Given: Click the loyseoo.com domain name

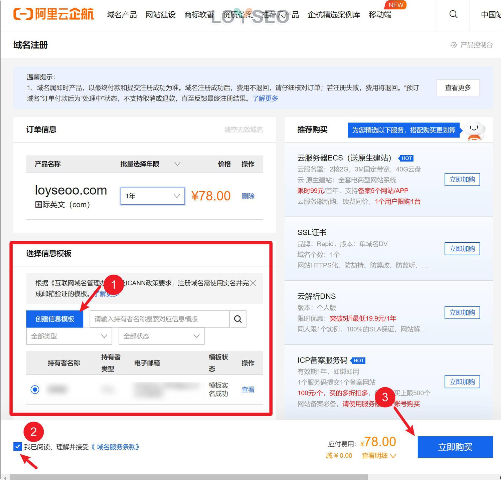Looking at the screenshot, I should pyautogui.click(x=71, y=190).
